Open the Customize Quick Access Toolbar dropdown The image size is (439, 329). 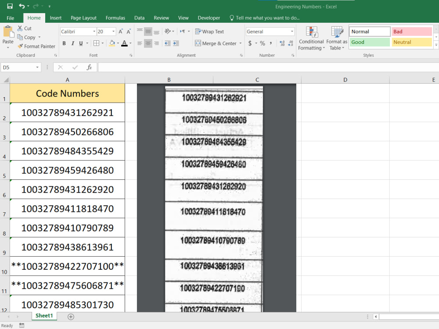pos(50,6)
